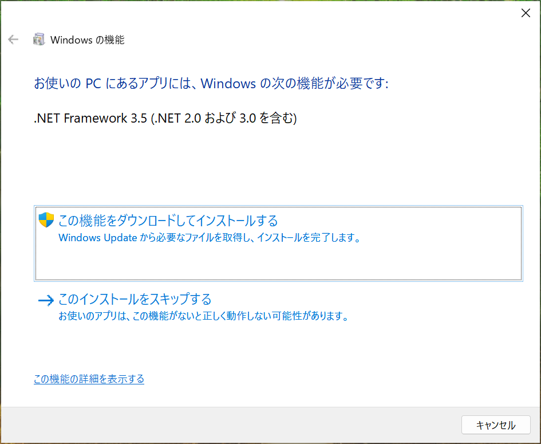This screenshot has width=541, height=444.
Task: Click the キャンセル button
Action: pos(496,425)
